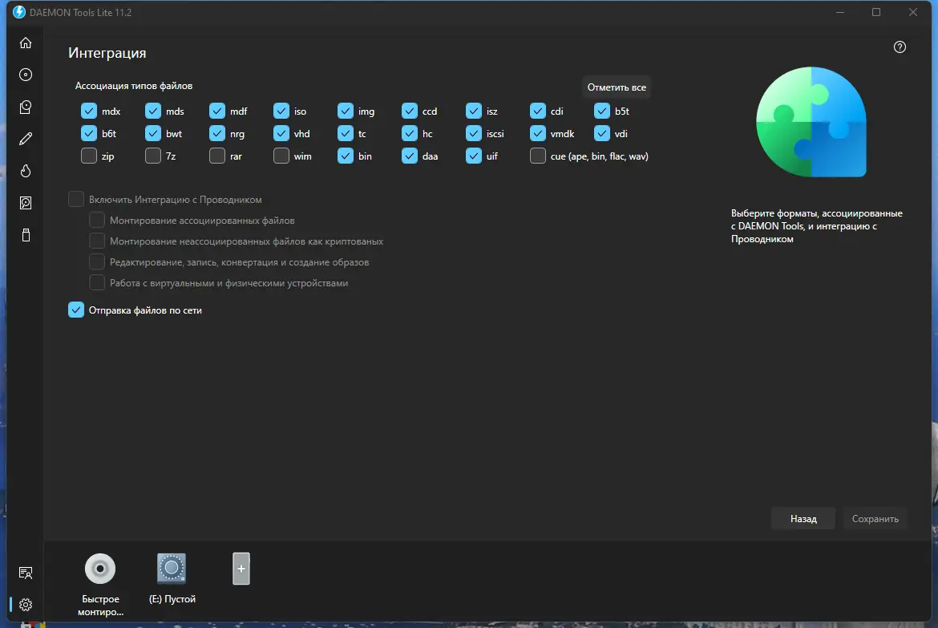Toggle the uif file association

click(x=474, y=156)
